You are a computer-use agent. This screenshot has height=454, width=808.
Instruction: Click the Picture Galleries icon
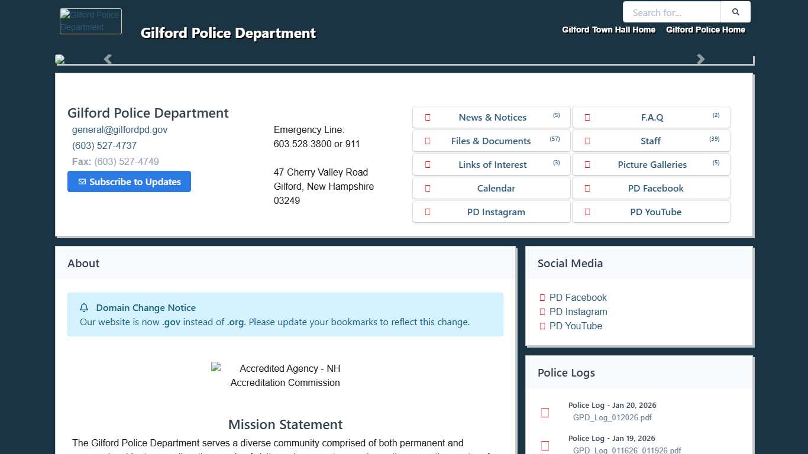coord(587,164)
